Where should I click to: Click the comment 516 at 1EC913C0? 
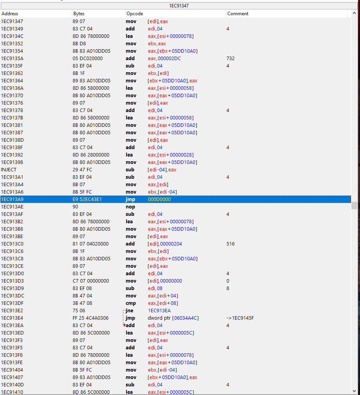tap(230, 244)
